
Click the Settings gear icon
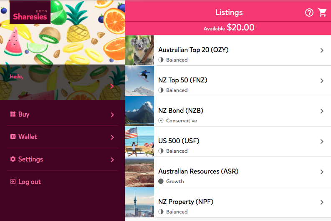coord(13,159)
